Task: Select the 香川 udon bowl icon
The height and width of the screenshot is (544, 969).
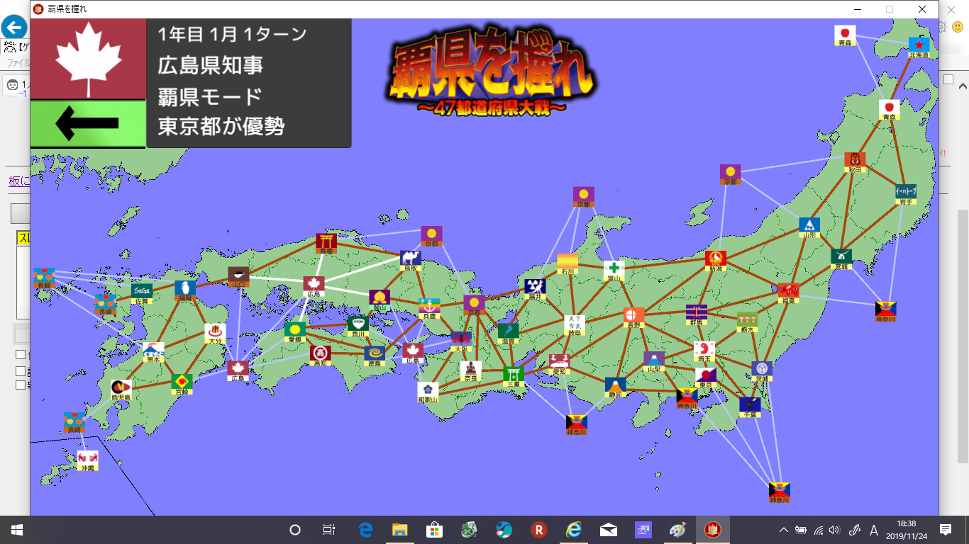Action: click(358, 327)
